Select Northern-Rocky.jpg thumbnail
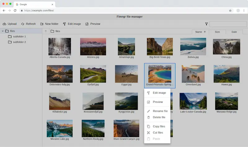 93,128
